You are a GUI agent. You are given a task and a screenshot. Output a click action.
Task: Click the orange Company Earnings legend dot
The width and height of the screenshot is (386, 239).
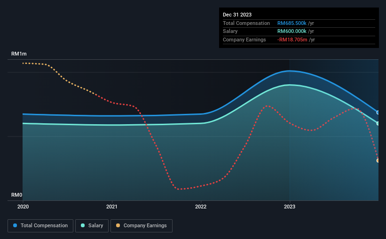[x=118, y=225]
